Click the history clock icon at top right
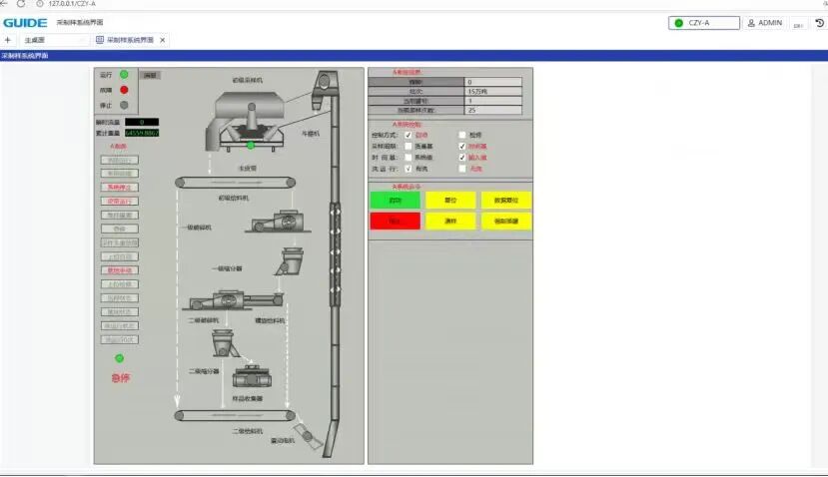 (820, 23)
